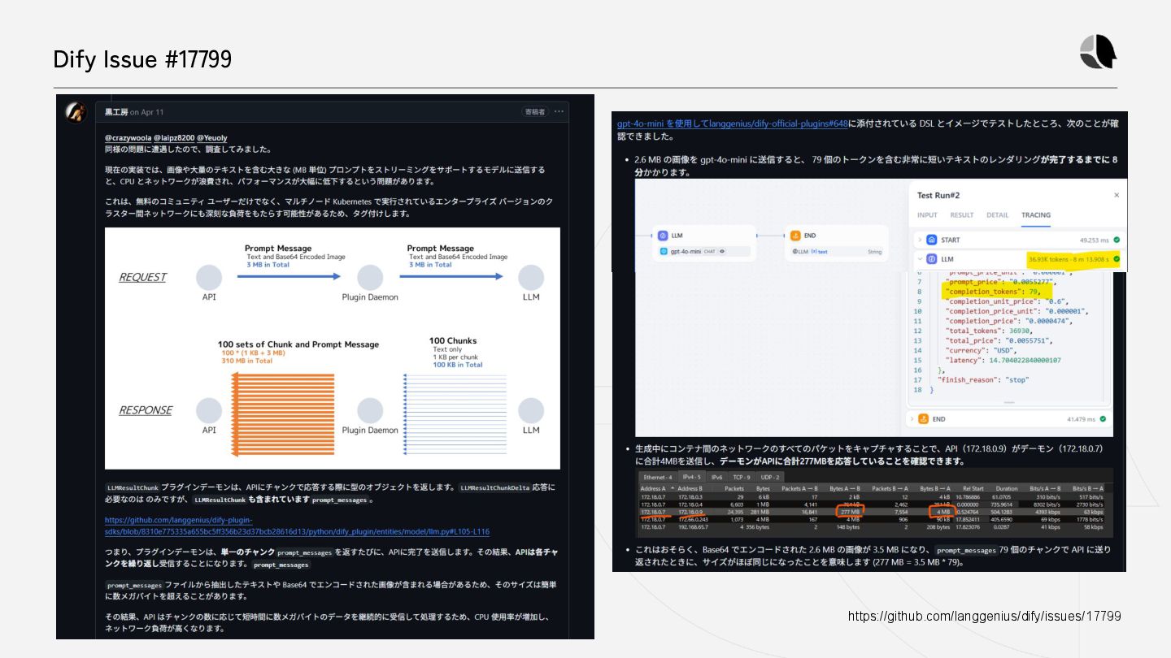This screenshot has height=658, width=1171.
Task: Click the 寄稿者 contributor badge
Action: pos(534,111)
